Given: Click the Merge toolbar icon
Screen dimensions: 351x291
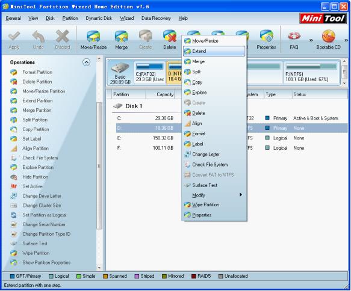Looking at the screenshot, I should click(122, 40).
